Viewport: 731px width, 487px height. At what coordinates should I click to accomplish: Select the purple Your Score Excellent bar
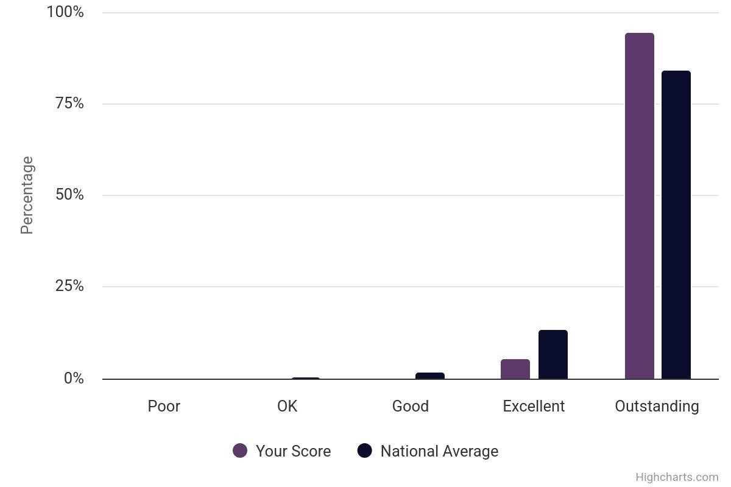[x=515, y=369]
